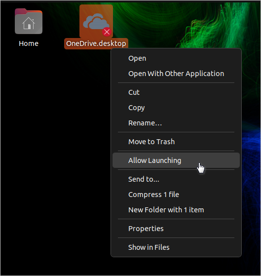Image resolution: width=261 pixels, height=276 pixels.
Task: Enable Allow Launching for OneDrive.desktop
Action: tap(176, 160)
